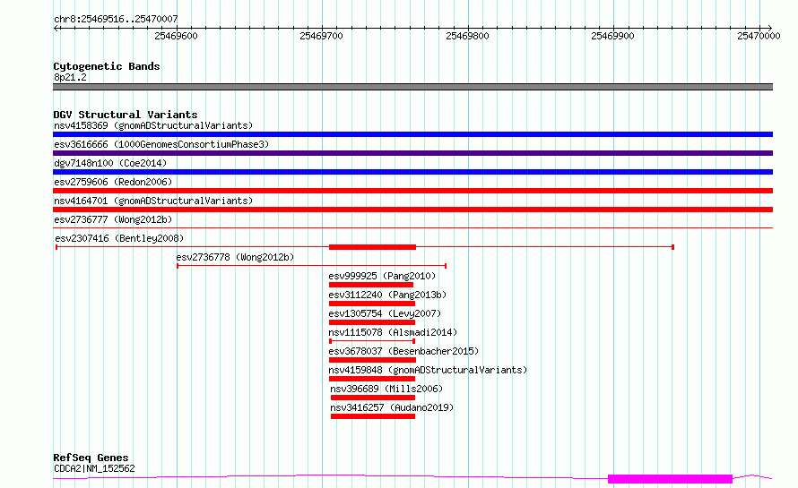Open the esv2736778 (Wong2012b) label

(x=235, y=257)
